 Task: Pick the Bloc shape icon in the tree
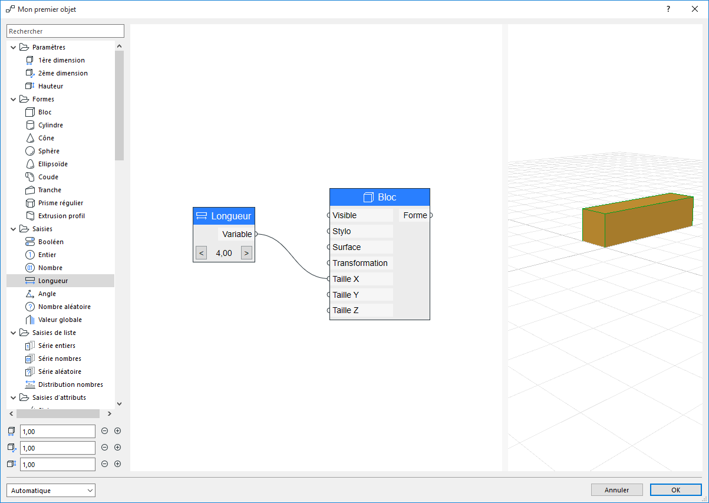click(30, 112)
